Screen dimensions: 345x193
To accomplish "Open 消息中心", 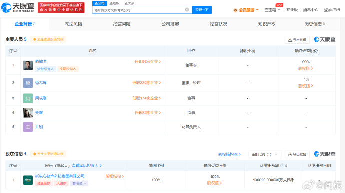I will pyautogui.click(x=310, y=10).
